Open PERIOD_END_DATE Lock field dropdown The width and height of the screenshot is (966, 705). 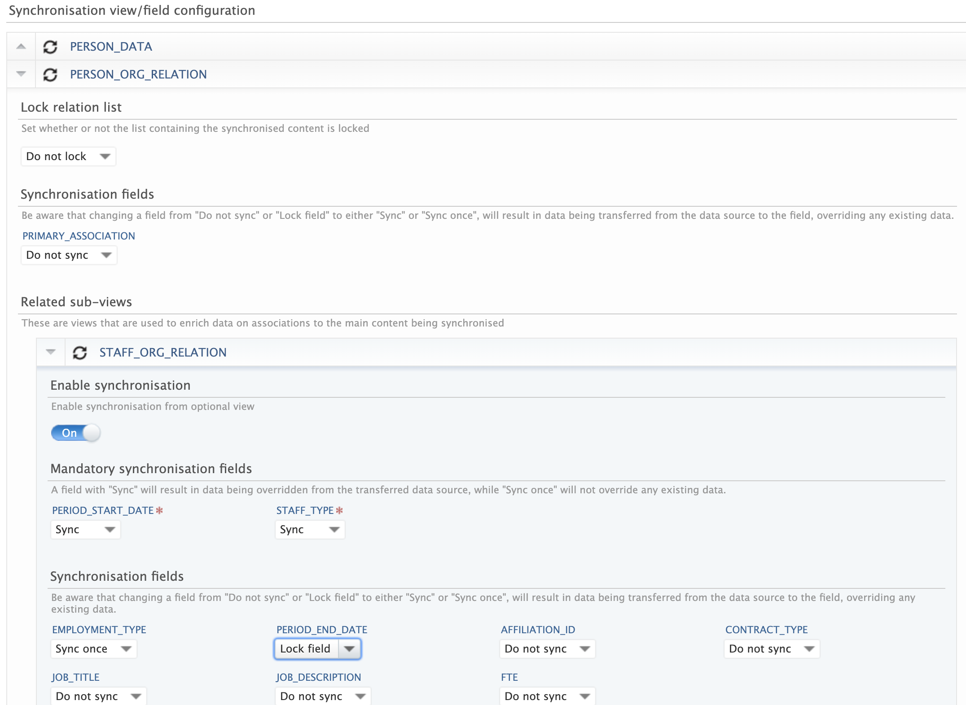(x=317, y=649)
